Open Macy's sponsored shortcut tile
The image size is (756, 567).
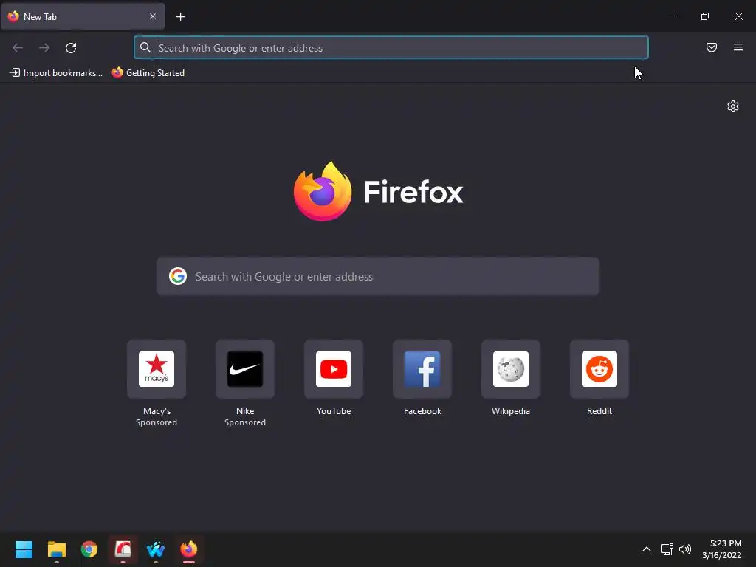pos(157,369)
